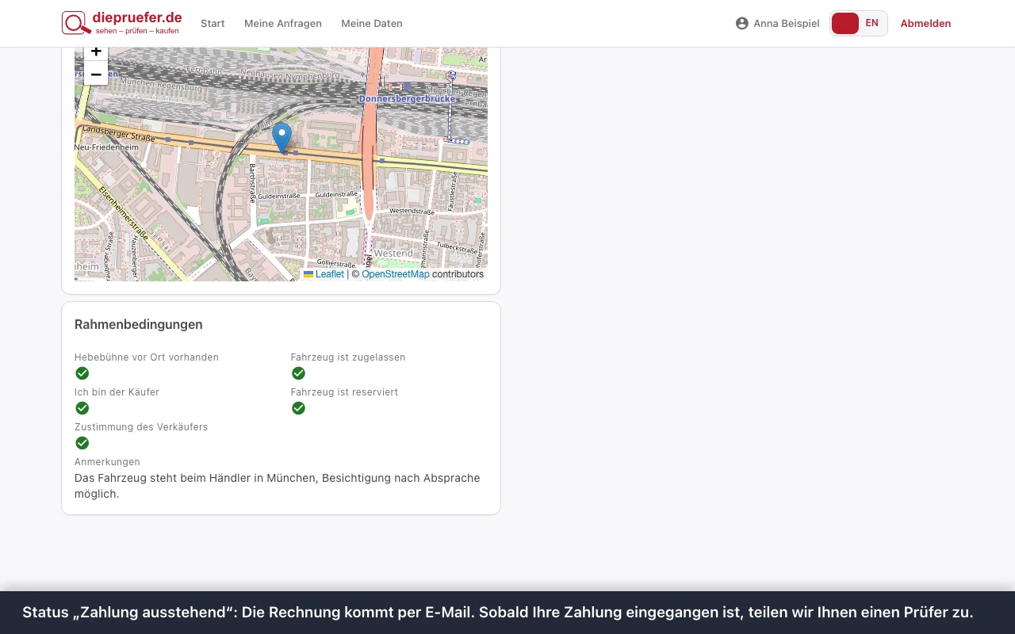Zoom out the map with minus button
The width and height of the screenshot is (1015, 634).
pyautogui.click(x=96, y=74)
